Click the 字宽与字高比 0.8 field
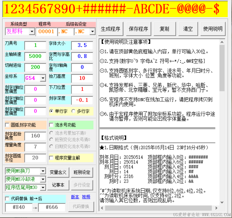This screenshot has height=218, width=232. pos(82,56)
